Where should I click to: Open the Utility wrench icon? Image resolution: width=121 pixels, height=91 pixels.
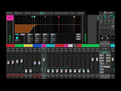pyautogui.click(x=109, y=16)
